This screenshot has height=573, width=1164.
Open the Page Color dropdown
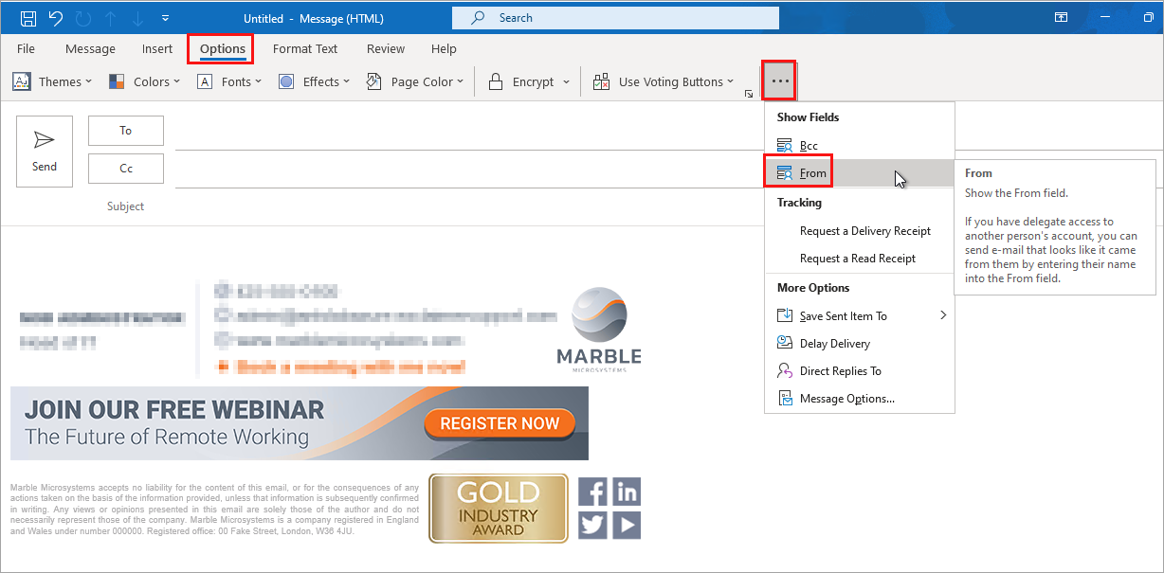[x=415, y=82]
